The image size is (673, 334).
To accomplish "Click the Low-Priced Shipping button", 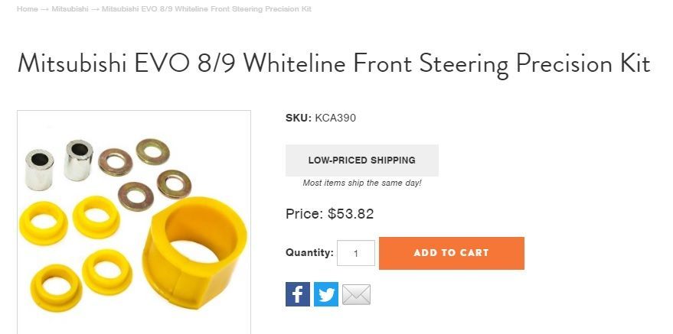I will coord(361,161).
